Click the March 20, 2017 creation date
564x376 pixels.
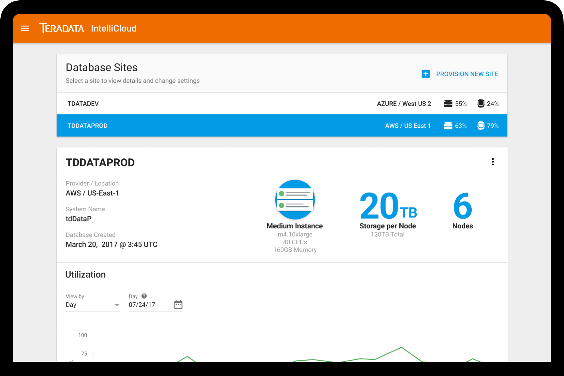point(111,244)
